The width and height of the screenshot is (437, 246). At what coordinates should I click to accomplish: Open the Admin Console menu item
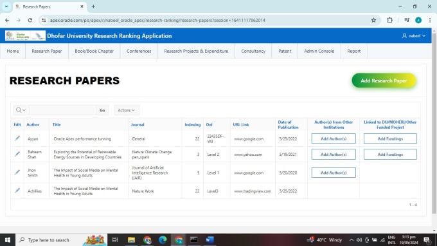pyautogui.click(x=319, y=51)
